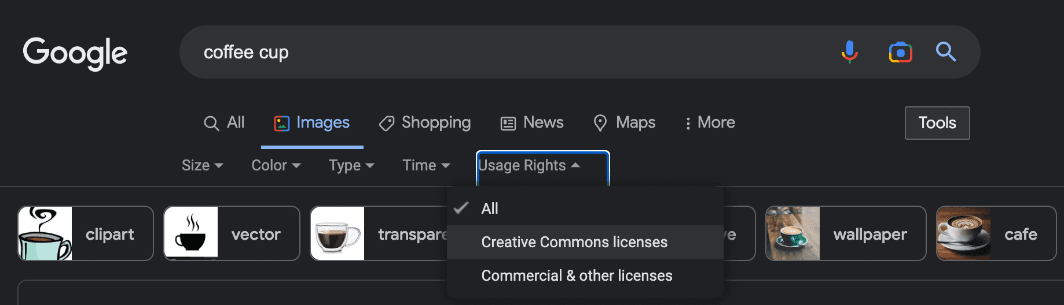Click the Shopping tag icon
The height and width of the screenshot is (305, 1064).
pos(386,123)
